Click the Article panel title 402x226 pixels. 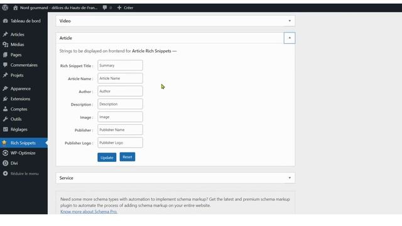pyautogui.click(x=65, y=38)
